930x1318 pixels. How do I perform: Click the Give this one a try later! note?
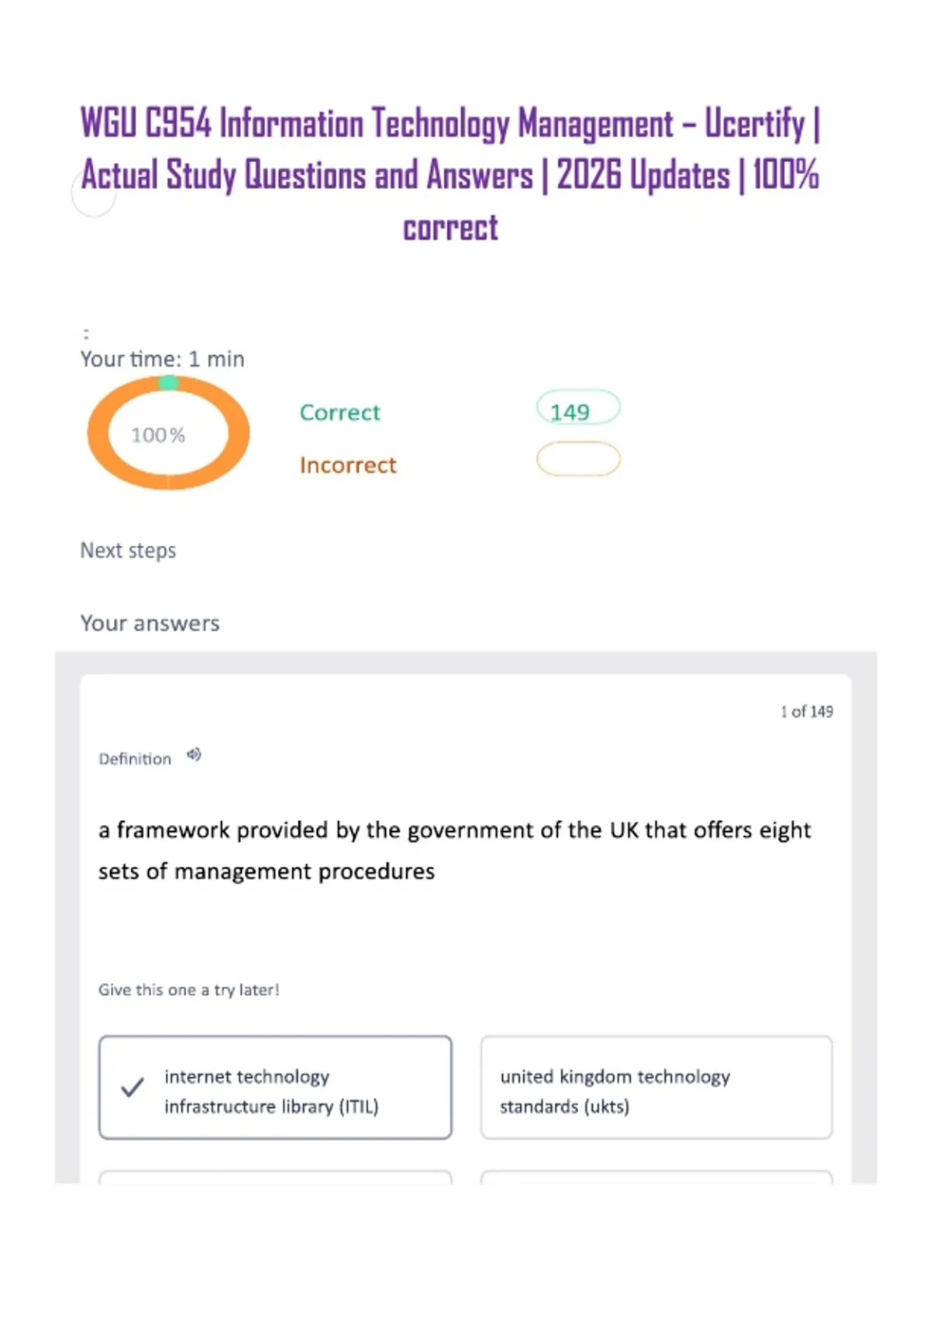click(188, 989)
